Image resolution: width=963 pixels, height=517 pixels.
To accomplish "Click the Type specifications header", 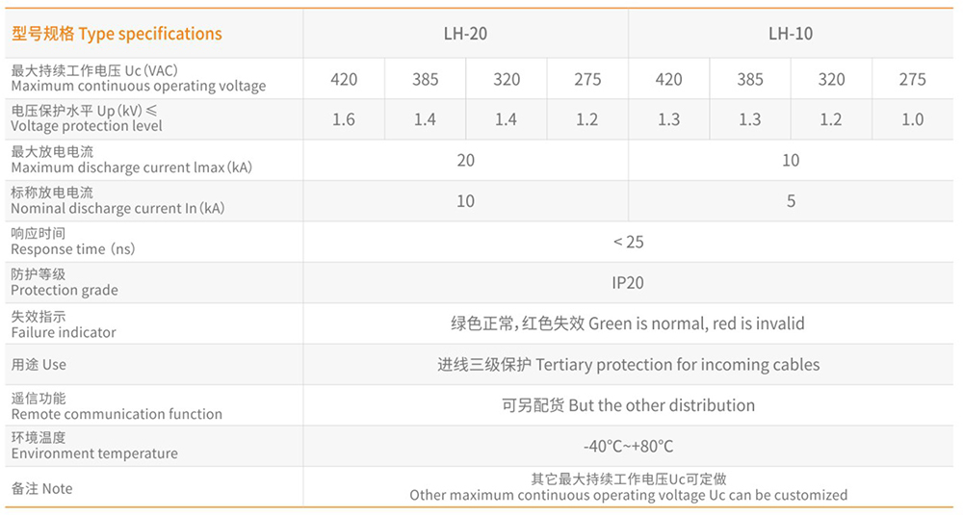I will coord(117,34).
